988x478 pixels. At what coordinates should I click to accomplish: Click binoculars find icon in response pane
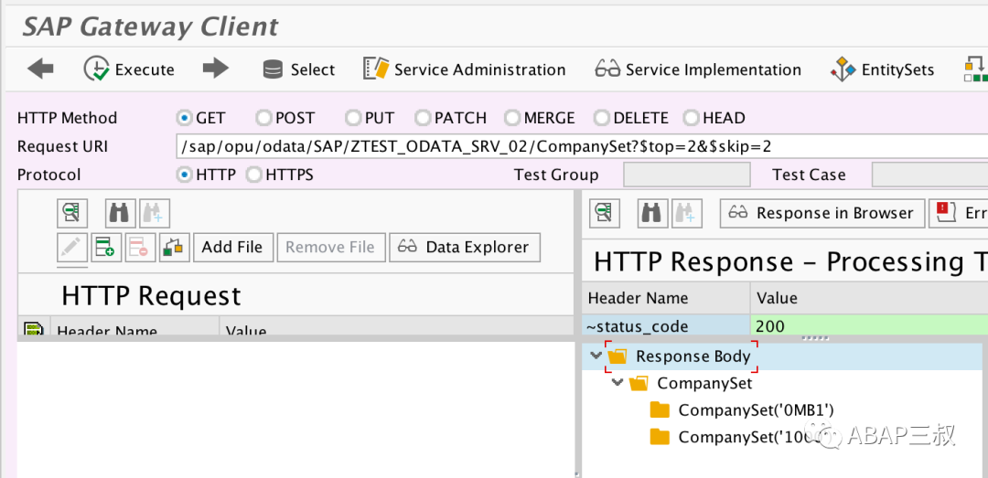tap(651, 213)
